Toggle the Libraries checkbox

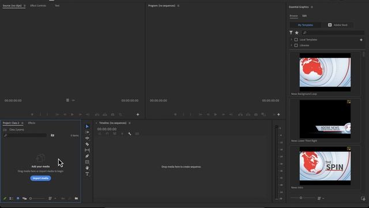(x=296, y=45)
